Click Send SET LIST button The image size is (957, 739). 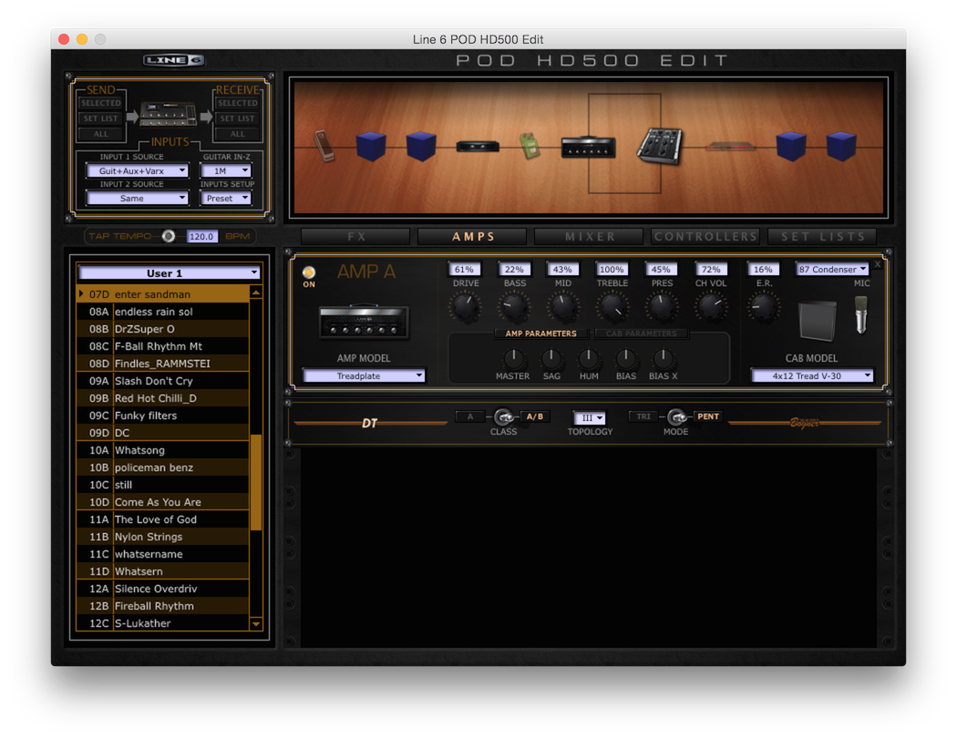pyautogui.click(x=101, y=118)
